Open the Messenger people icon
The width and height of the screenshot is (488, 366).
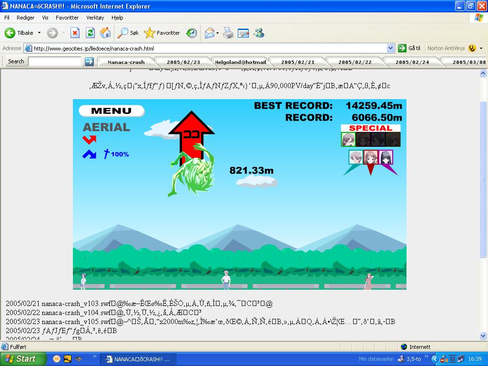click(x=259, y=33)
